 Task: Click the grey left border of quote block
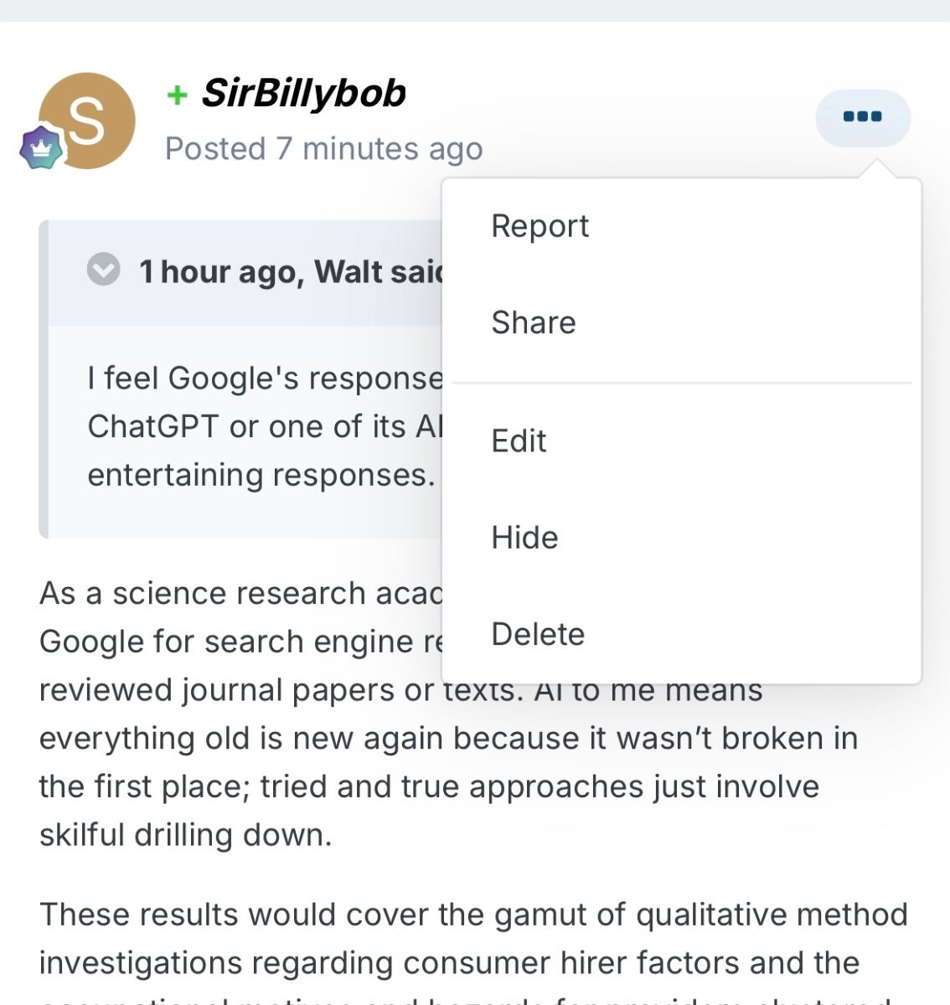(x=44, y=379)
